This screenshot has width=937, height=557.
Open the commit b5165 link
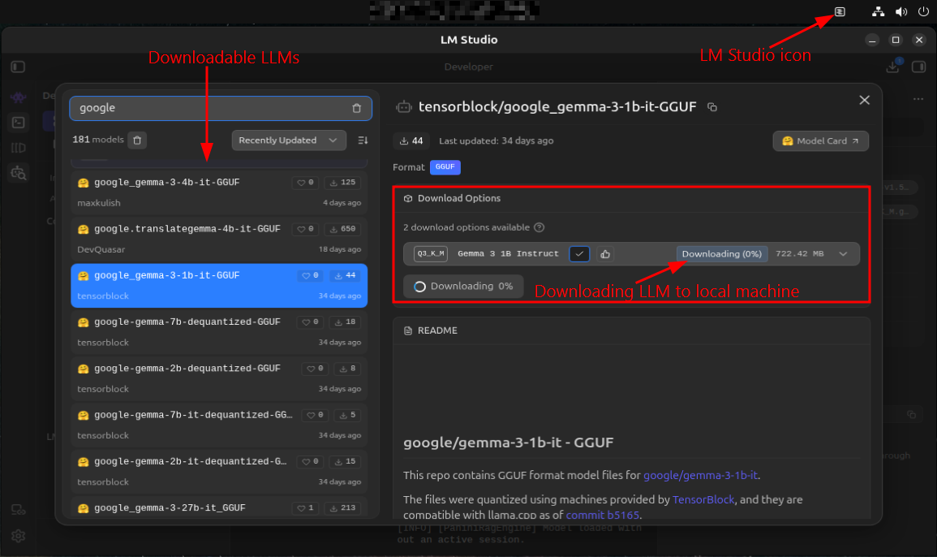point(602,515)
